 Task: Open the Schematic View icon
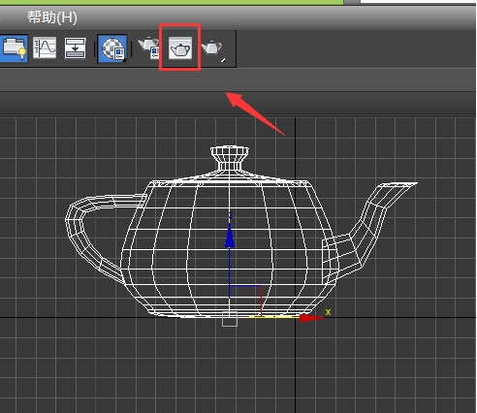point(75,48)
